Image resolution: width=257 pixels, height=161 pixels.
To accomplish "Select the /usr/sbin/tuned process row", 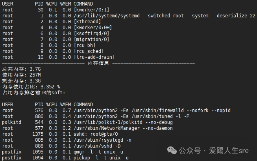I will 96,116.
